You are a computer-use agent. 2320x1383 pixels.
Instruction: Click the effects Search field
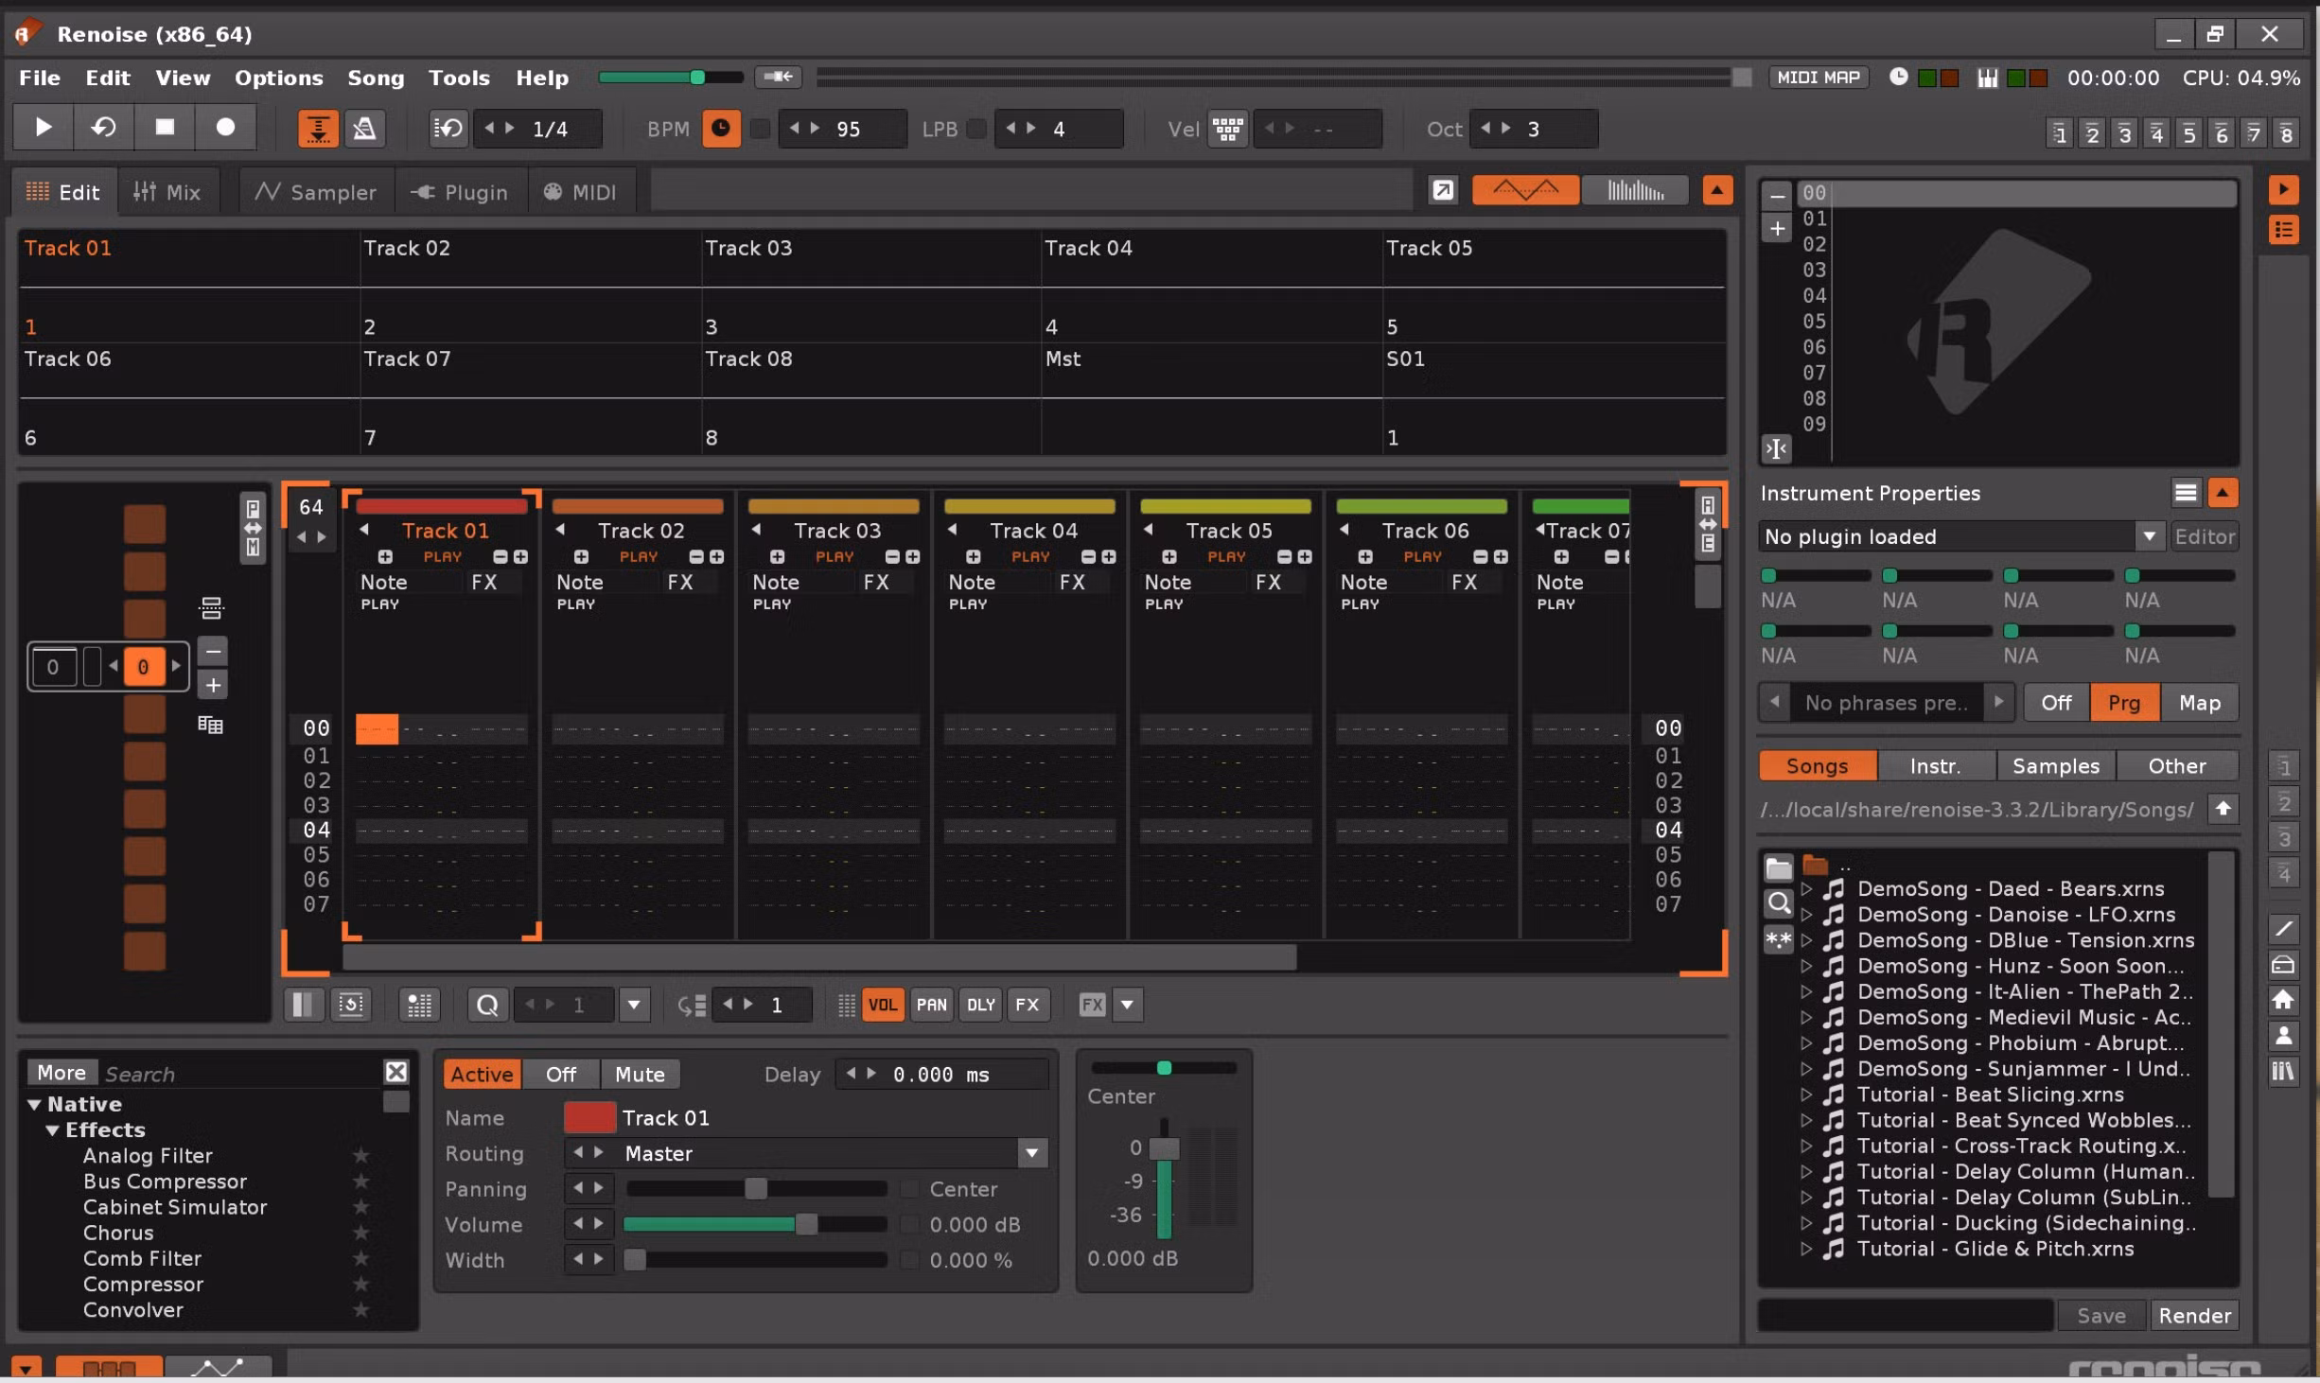pyautogui.click(x=241, y=1073)
